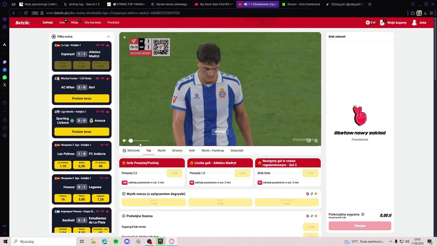Show info icon beside Podwójna Szansa heading
The width and height of the screenshot is (437, 246).
[x=124, y=216]
